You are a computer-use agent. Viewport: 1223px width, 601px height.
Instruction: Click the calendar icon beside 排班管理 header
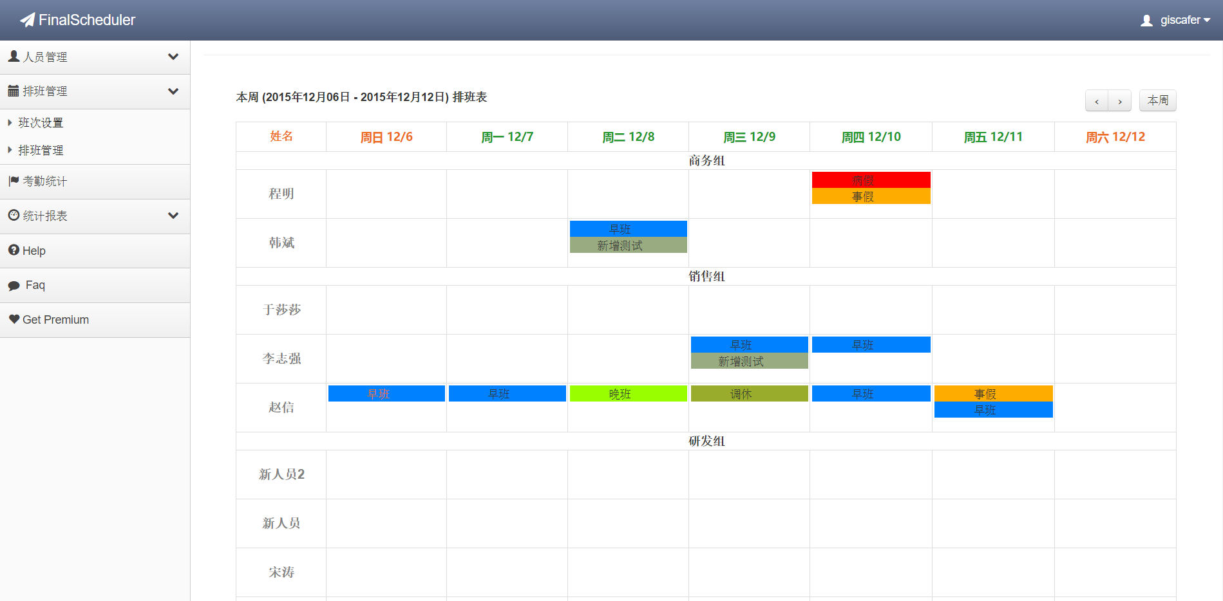[x=14, y=91]
